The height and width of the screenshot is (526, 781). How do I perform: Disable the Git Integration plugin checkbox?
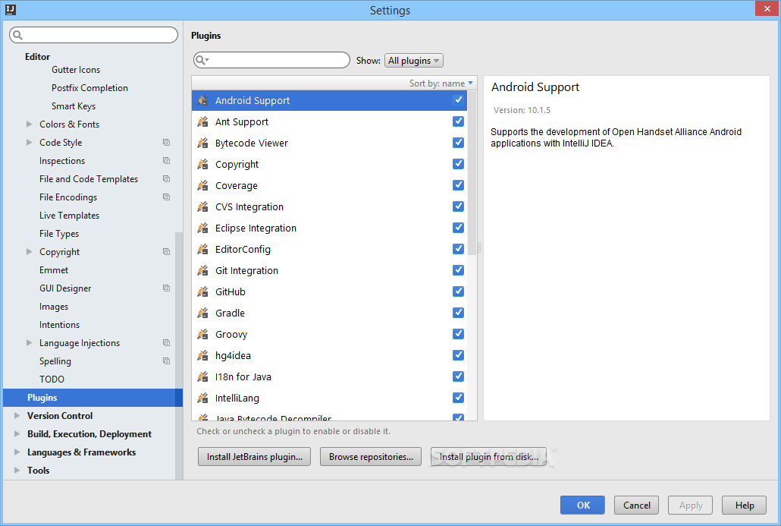[x=458, y=270]
